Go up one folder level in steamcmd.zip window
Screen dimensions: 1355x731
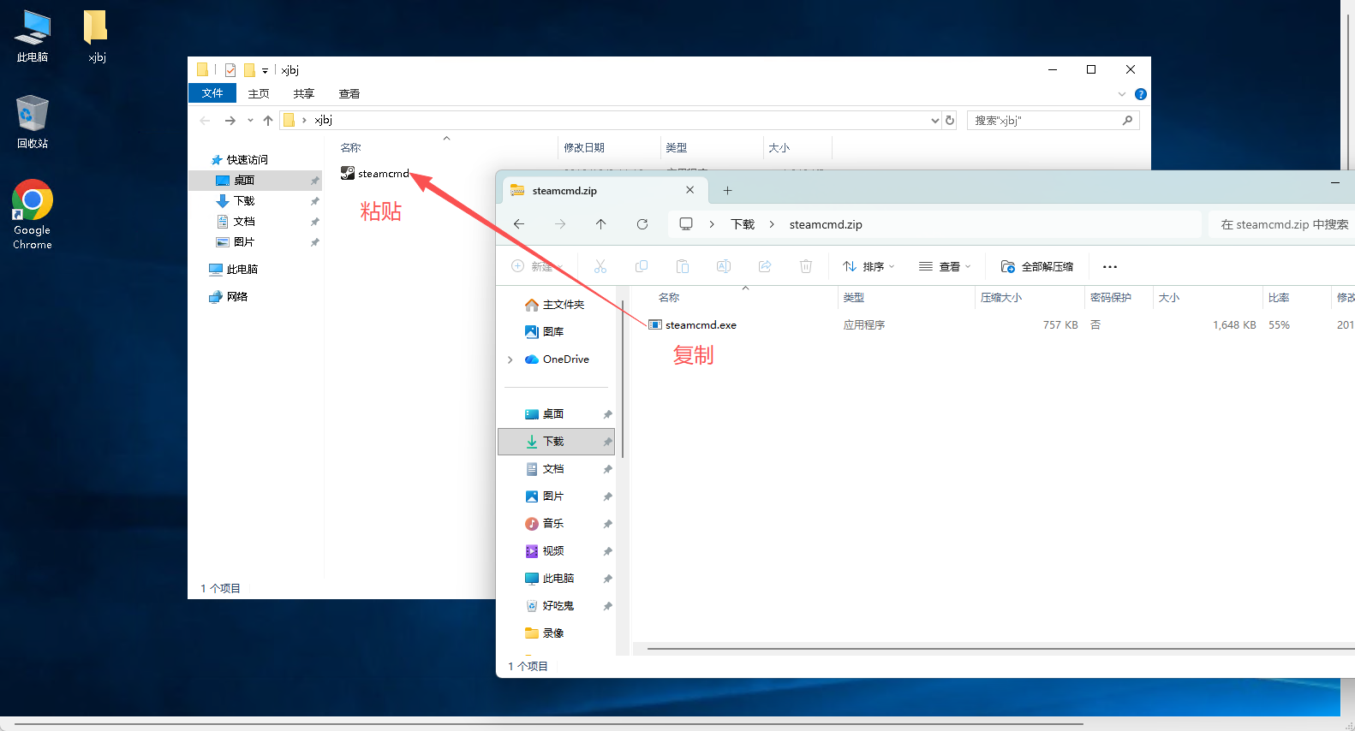pos(601,224)
